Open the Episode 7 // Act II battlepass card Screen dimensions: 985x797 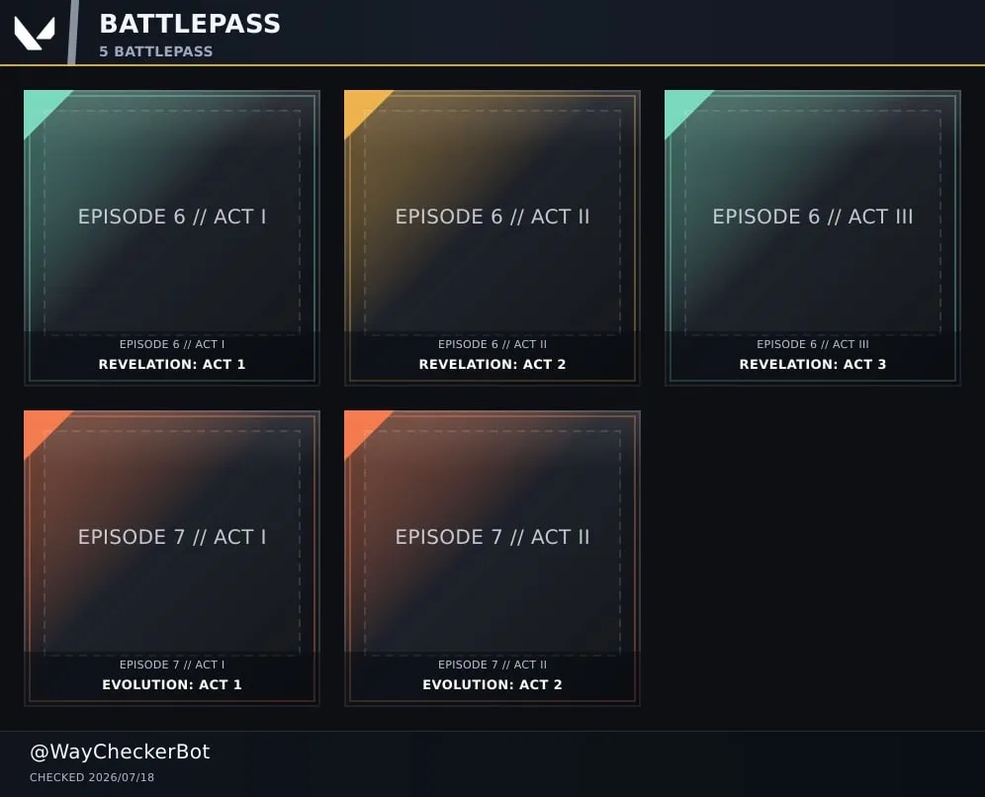coord(492,559)
